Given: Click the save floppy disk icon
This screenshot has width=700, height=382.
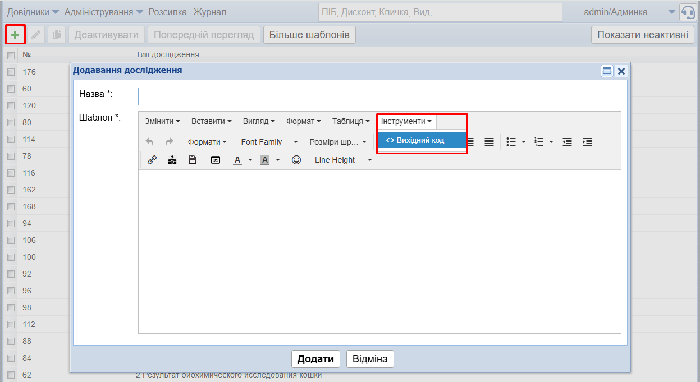Looking at the screenshot, I should pos(193,160).
